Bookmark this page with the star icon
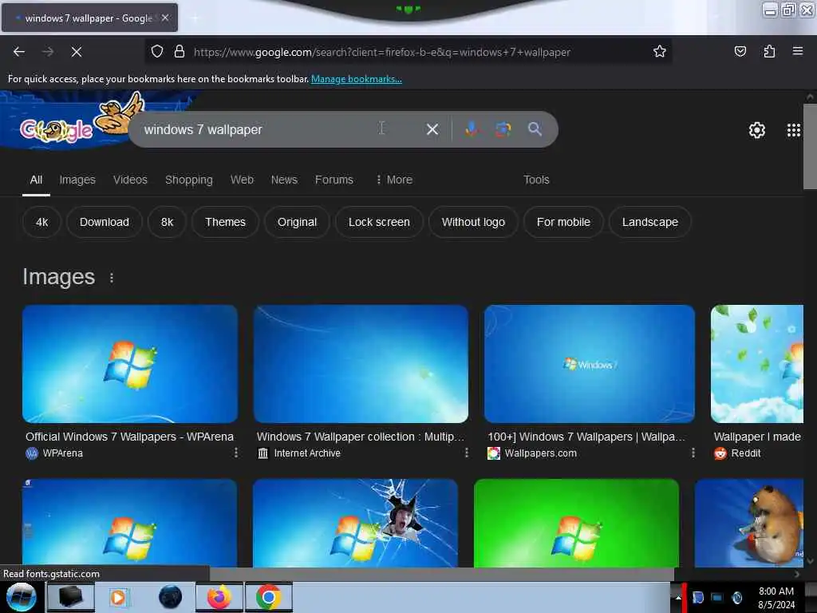Screen dimensions: 817x613 coord(660,52)
